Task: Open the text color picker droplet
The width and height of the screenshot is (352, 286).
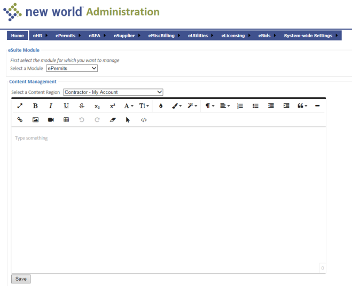Action: coord(161,106)
